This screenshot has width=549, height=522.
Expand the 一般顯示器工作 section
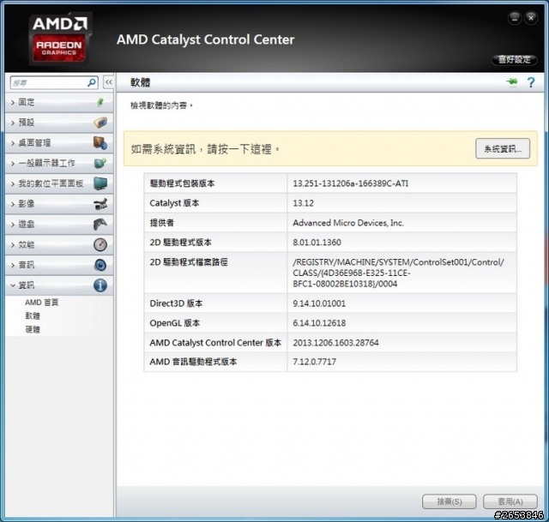[13, 164]
